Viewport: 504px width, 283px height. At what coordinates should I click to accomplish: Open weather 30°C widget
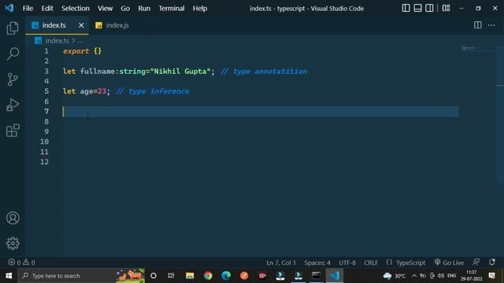point(394,276)
